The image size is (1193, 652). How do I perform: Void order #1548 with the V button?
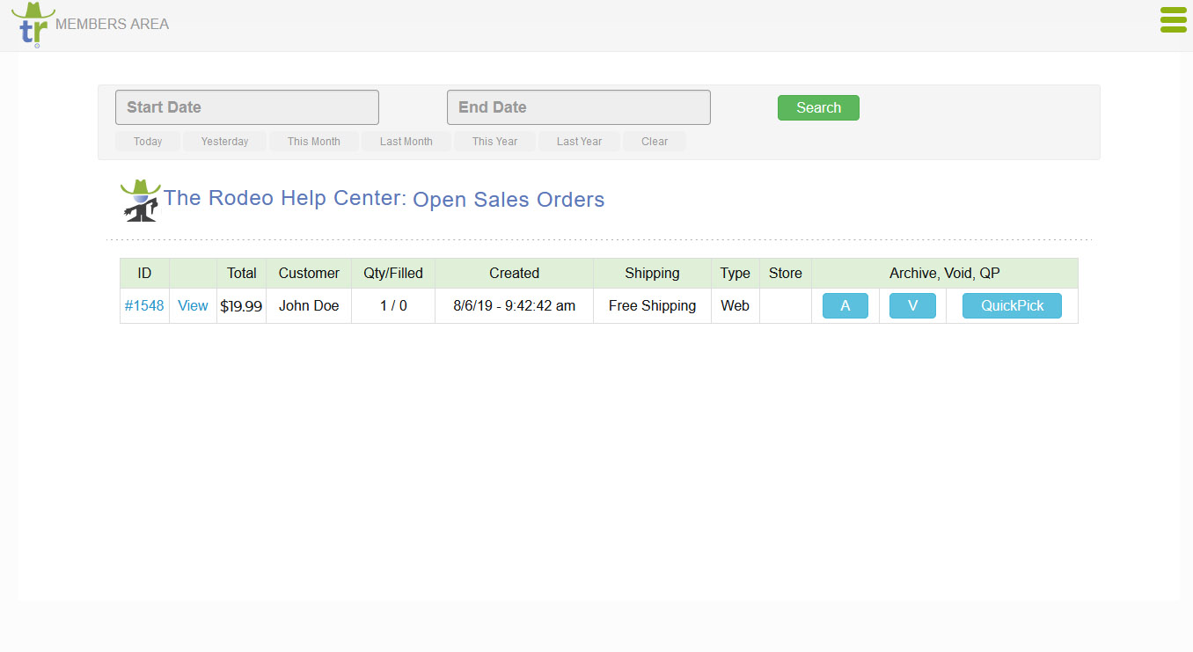click(x=912, y=306)
